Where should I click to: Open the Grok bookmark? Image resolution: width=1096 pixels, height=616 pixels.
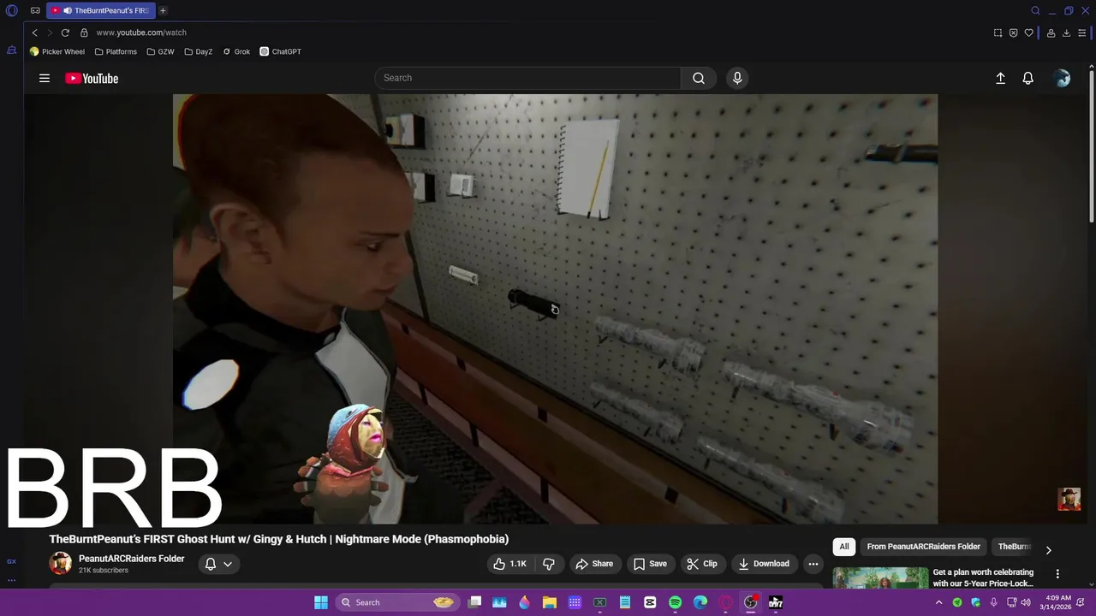[x=236, y=51]
